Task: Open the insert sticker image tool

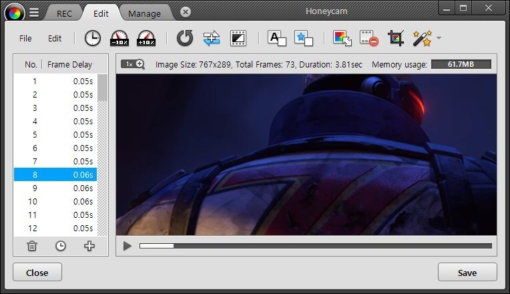Action: [x=304, y=39]
